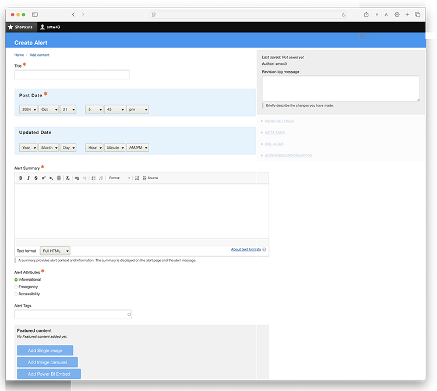This screenshot has width=437, height=391.
Task: Go forward using browser forward arrow
Action: click(83, 15)
